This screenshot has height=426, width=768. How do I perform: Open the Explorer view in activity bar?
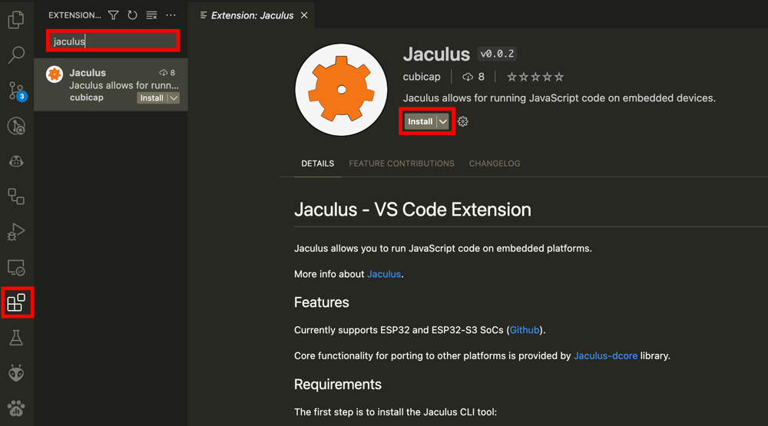click(16, 20)
